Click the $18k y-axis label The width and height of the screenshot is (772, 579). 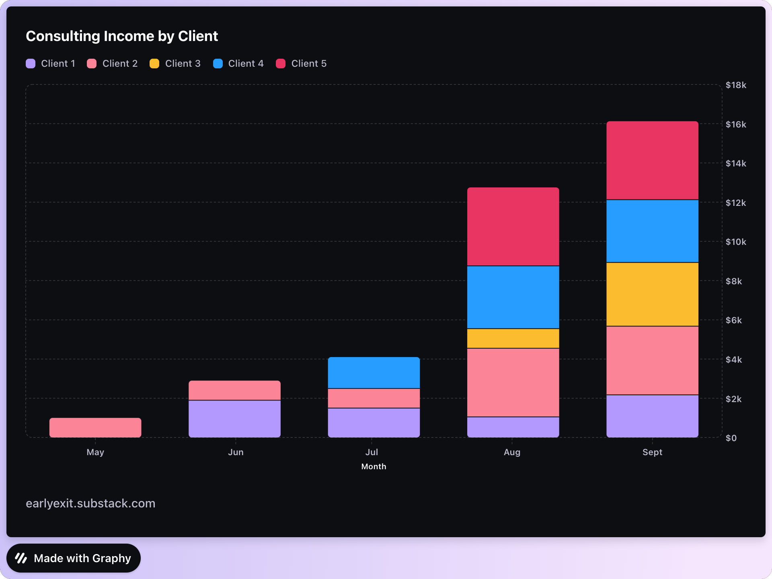click(x=735, y=85)
